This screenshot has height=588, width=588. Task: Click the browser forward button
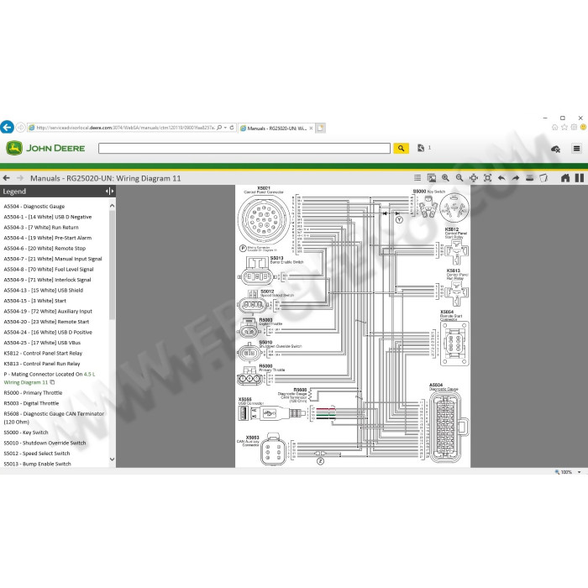tap(21, 128)
